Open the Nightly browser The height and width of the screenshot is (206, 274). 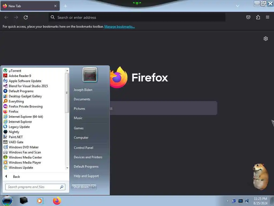34,132
